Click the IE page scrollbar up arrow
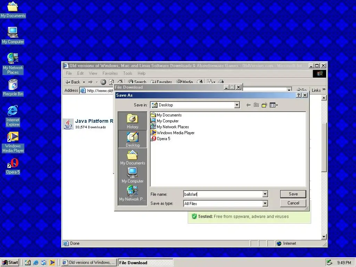Screen dimensions: 356x267 pyautogui.click(x=324, y=98)
